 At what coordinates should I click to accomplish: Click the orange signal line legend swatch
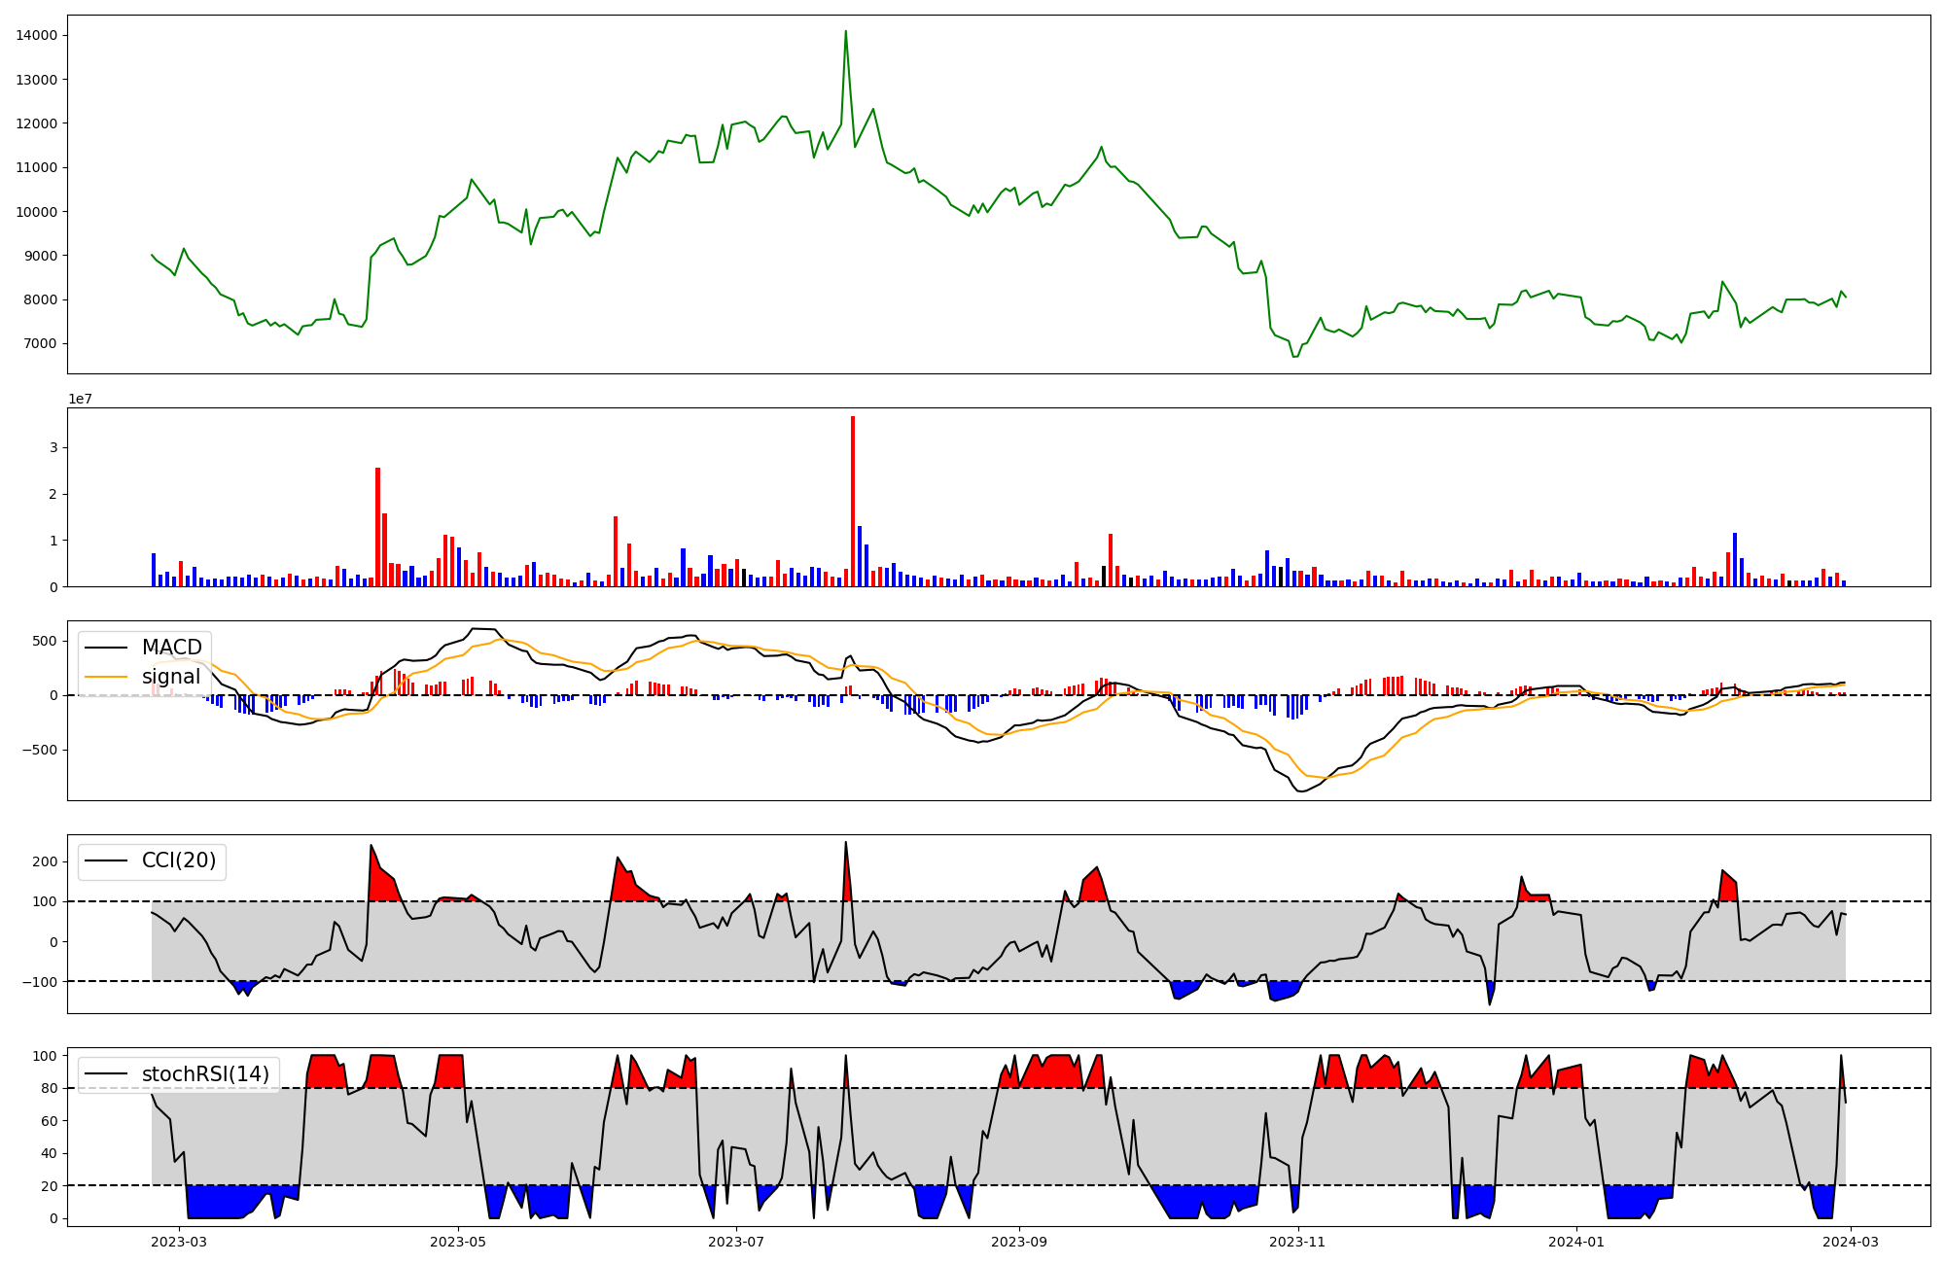click(x=107, y=677)
